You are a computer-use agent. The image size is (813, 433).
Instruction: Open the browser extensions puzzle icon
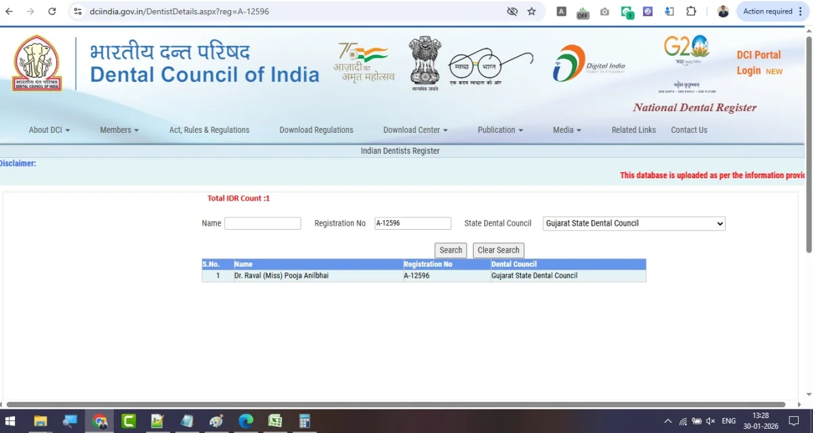(691, 12)
